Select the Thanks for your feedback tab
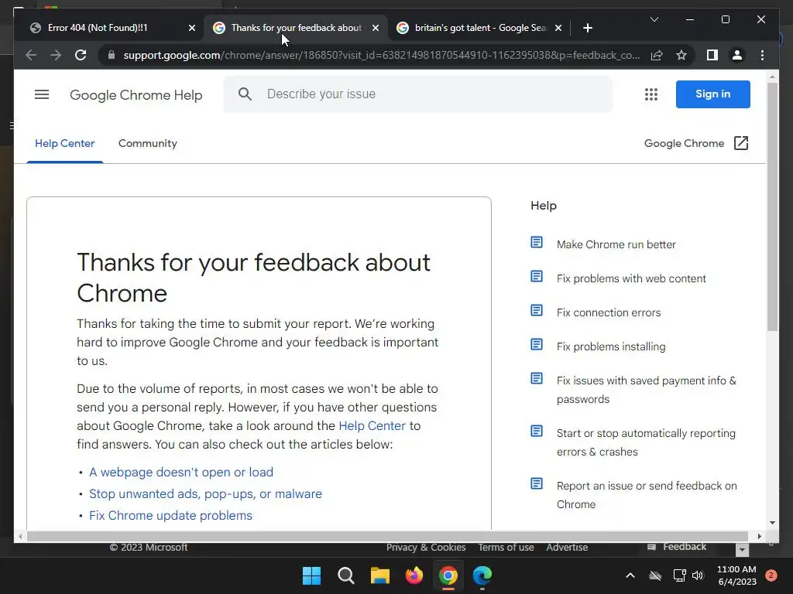 click(x=297, y=28)
